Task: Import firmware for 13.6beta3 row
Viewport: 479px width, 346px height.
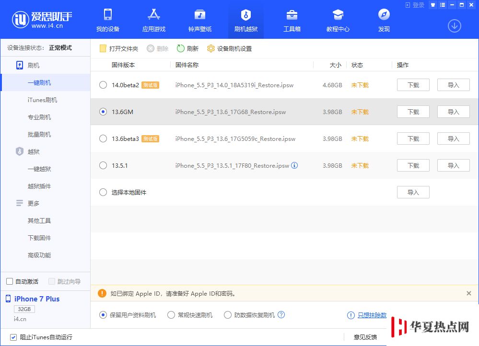Action: (453, 138)
